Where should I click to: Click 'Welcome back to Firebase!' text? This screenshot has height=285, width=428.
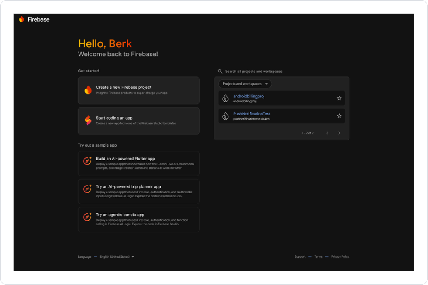[118, 54]
